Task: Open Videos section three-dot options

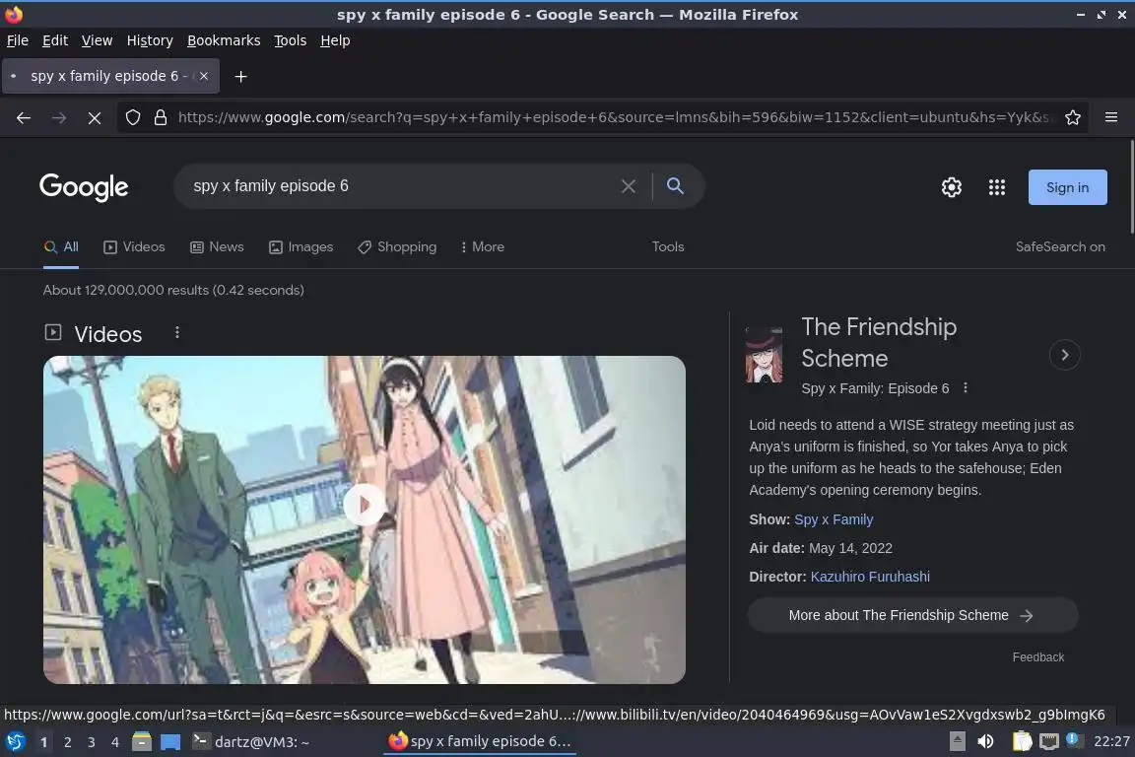Action: 177,332
